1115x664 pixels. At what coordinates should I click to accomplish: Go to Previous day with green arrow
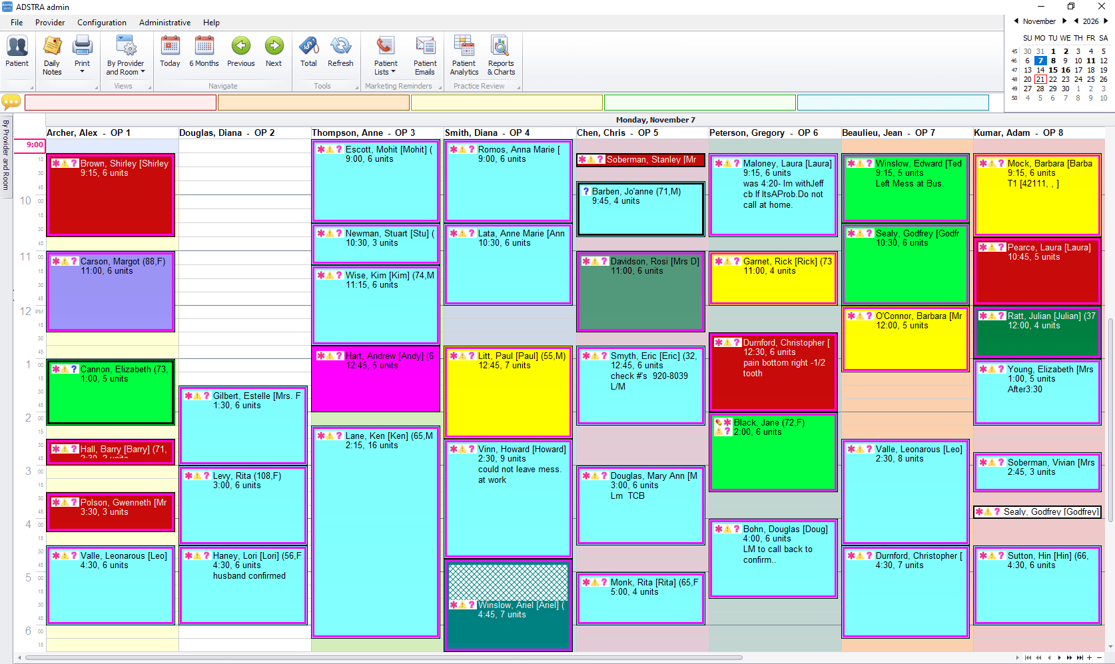tap(240, 52)
